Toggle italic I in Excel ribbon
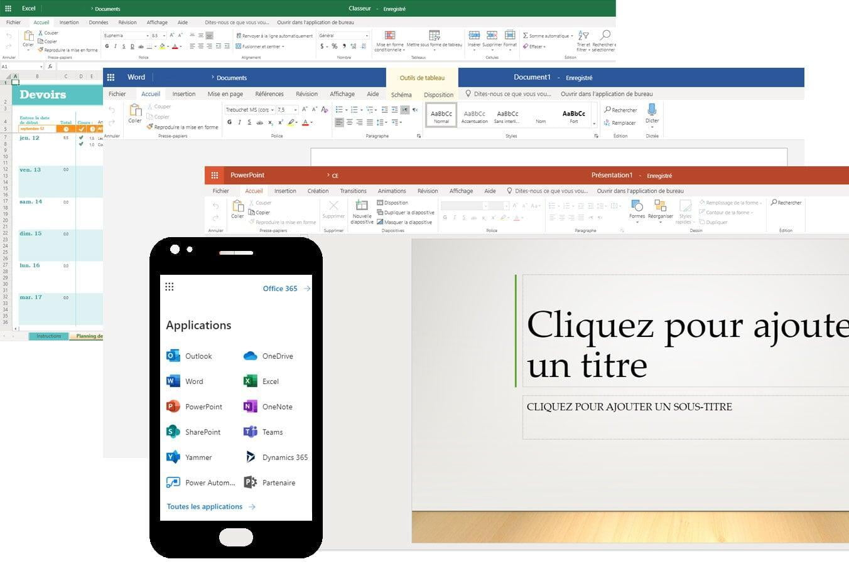The width and height of the screenshot is (849, 564). 115,46
